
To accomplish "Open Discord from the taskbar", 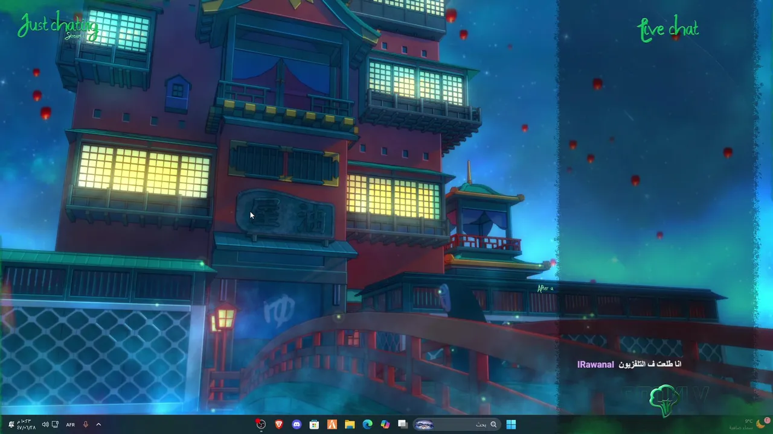I will 297,424.
